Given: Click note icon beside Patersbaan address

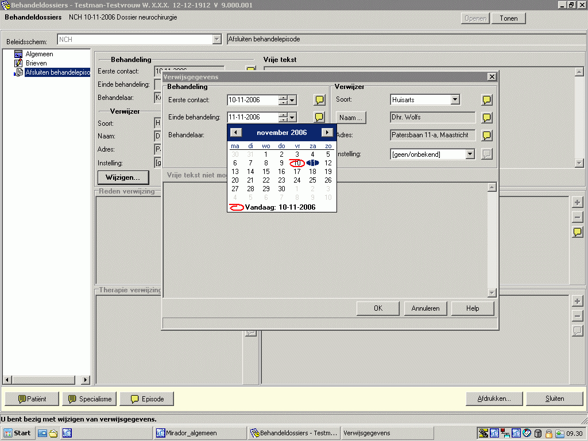Looking at the screenshot, I should (x=486, y=136).
